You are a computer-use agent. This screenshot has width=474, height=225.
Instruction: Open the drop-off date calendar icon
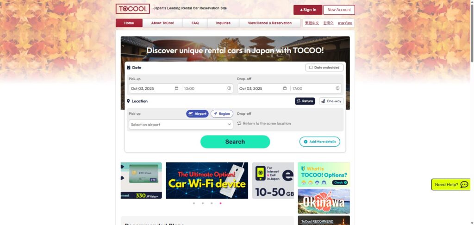pos(285,88)
